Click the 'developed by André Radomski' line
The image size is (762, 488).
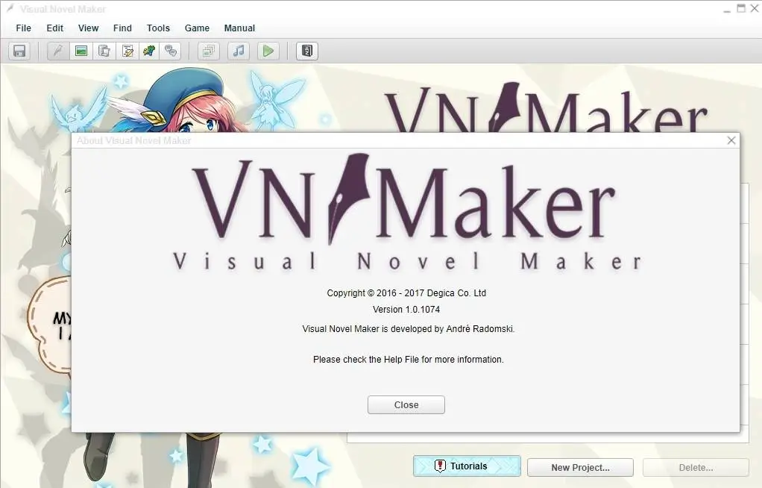(409, 329)
